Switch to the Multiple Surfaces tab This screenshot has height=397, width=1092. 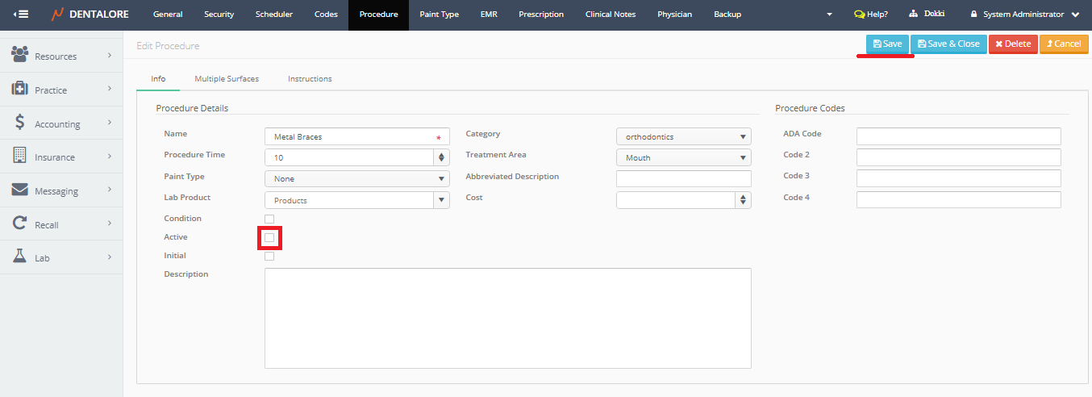point(227,79)
